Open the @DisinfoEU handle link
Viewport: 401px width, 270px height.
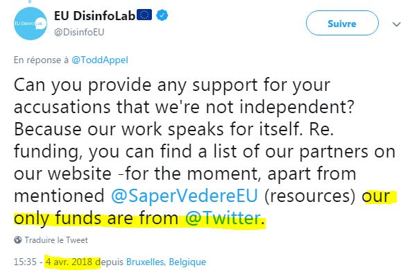(79, 32)
